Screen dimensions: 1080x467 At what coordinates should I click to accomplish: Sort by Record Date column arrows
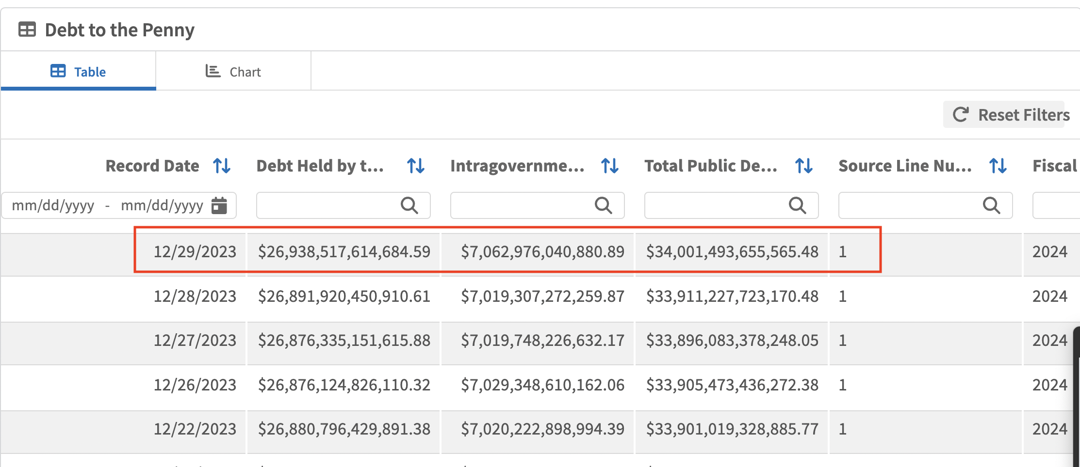(x=222, y=166)
